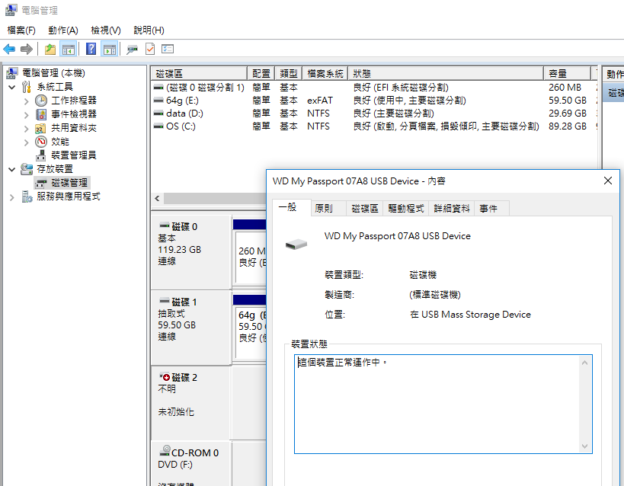
Task: Click the WD My Passport drive icon
Action: [x=296, y=244]
